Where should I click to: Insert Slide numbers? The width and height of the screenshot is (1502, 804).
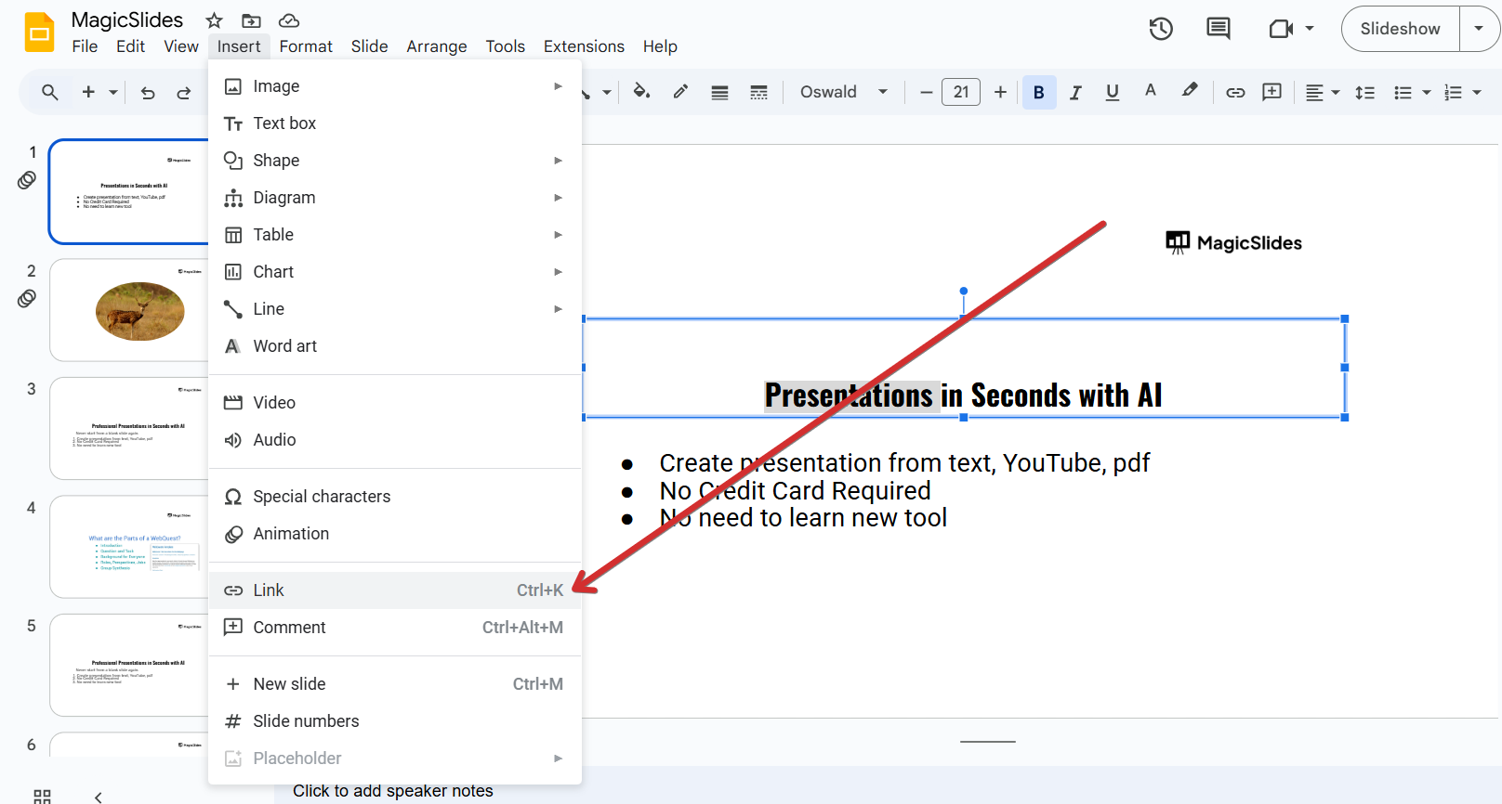pos(395,721)
